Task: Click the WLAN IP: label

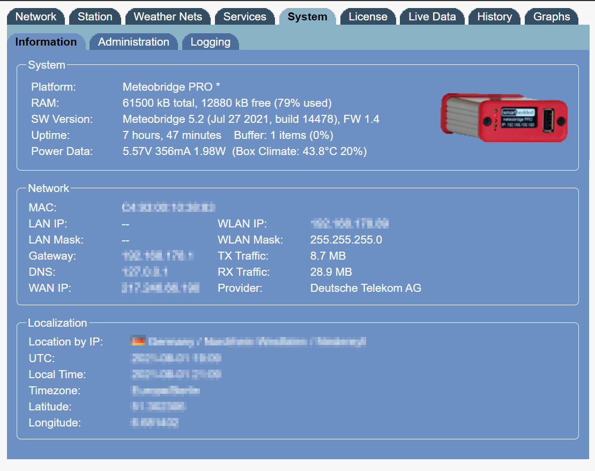Action: click(x=242, y=224)
